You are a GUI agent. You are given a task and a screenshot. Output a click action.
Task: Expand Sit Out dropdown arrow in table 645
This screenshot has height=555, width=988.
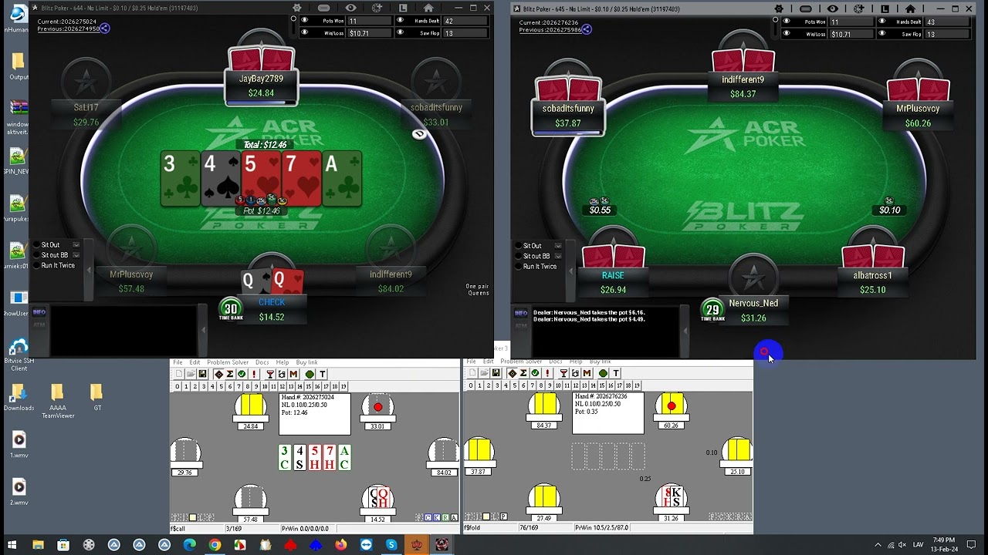point(557,246)
